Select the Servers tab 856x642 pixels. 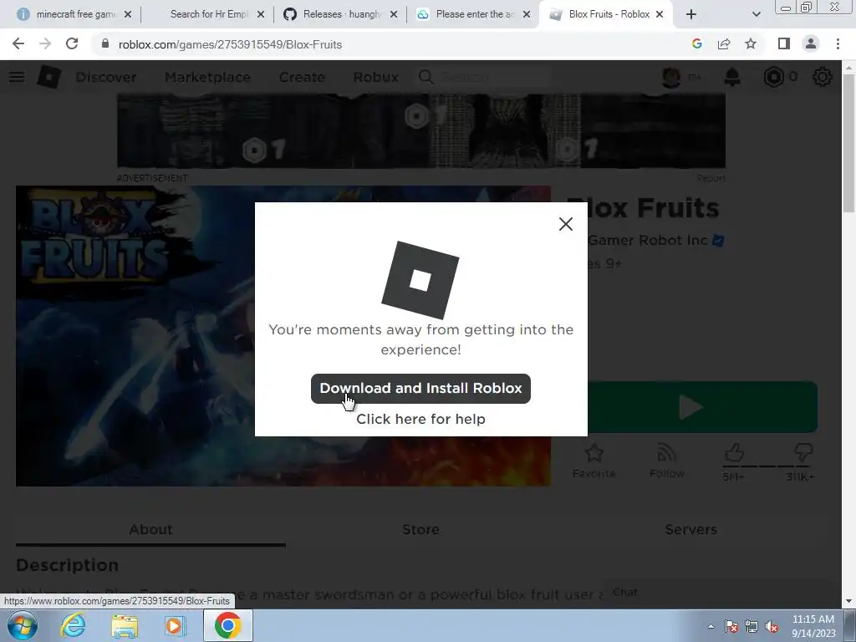690,529
